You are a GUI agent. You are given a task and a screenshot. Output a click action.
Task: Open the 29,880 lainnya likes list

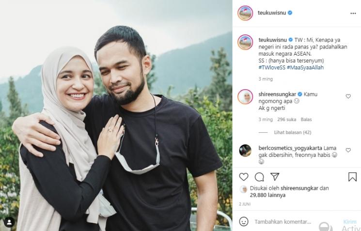coord(267,195)
